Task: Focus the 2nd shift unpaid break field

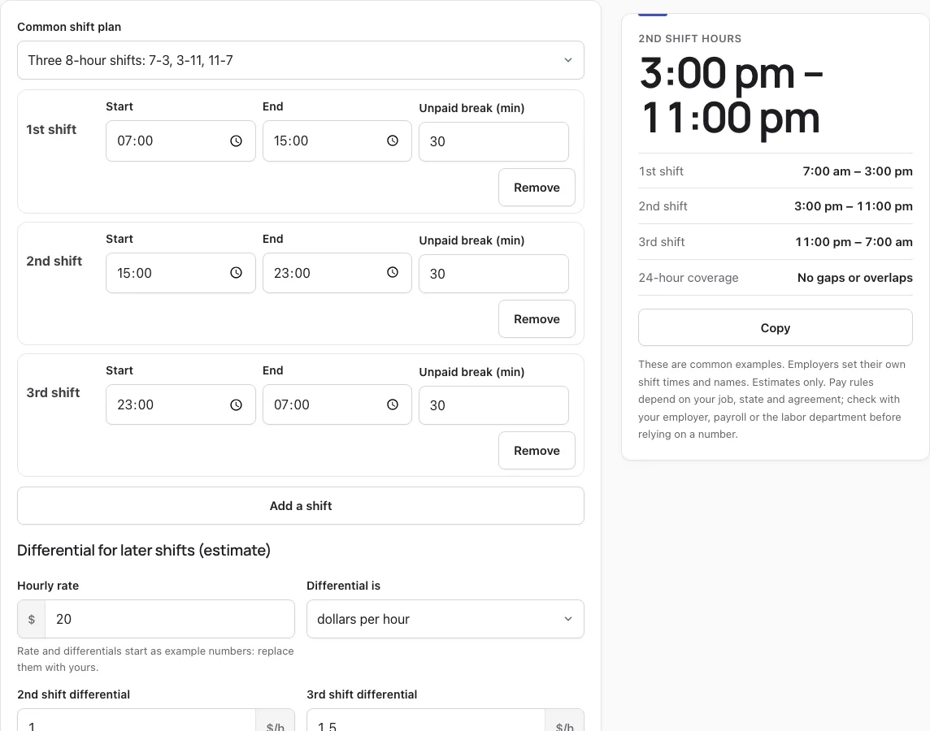Action: 493,274
